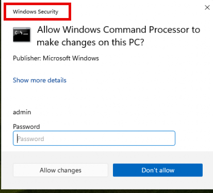
Task: Click the Don't allow button
Action: pos(158,170)
